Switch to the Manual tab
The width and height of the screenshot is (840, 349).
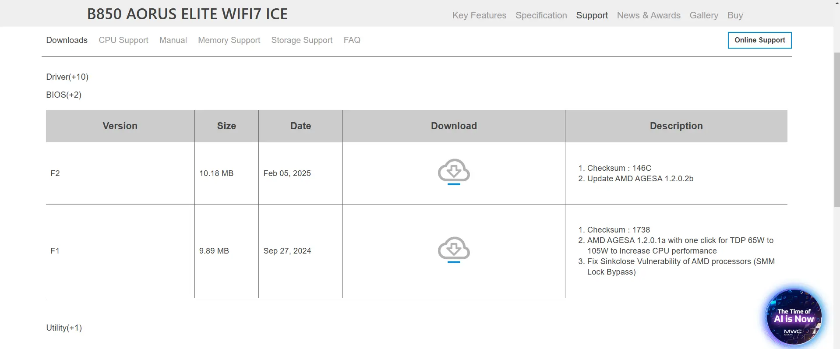173,40
